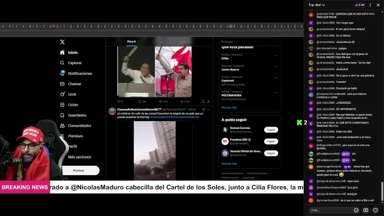Switch to the Para ti tab
Viewport: 384px width, 216px height.
131,41
